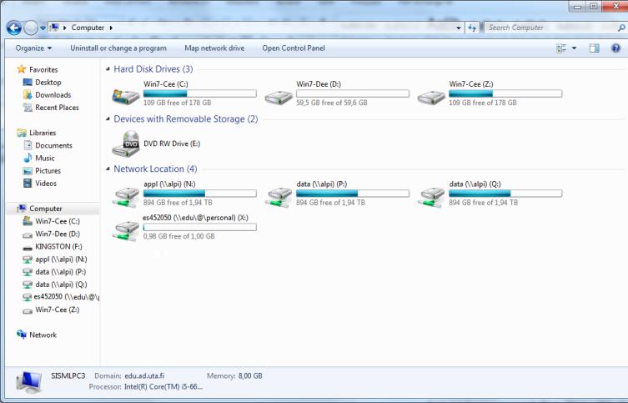Open Recent Places in Favorites
628x403 pixels.
click(57, 108)
